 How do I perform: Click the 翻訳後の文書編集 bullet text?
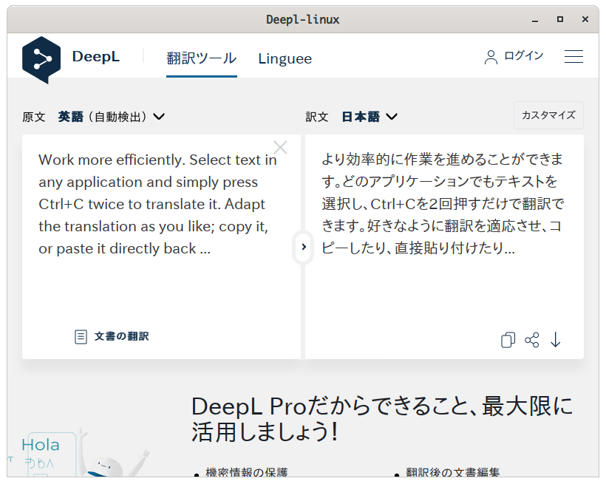452,472
